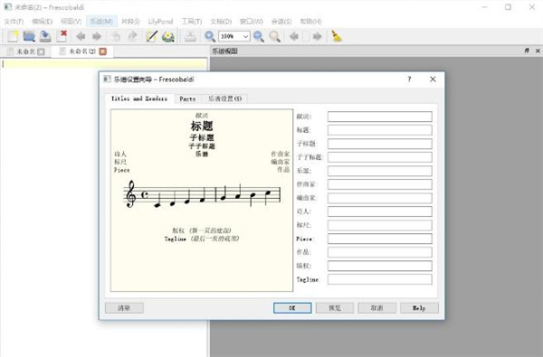Click the print music toolbar icon
This screenshot has height=357, width=543.
190,36
